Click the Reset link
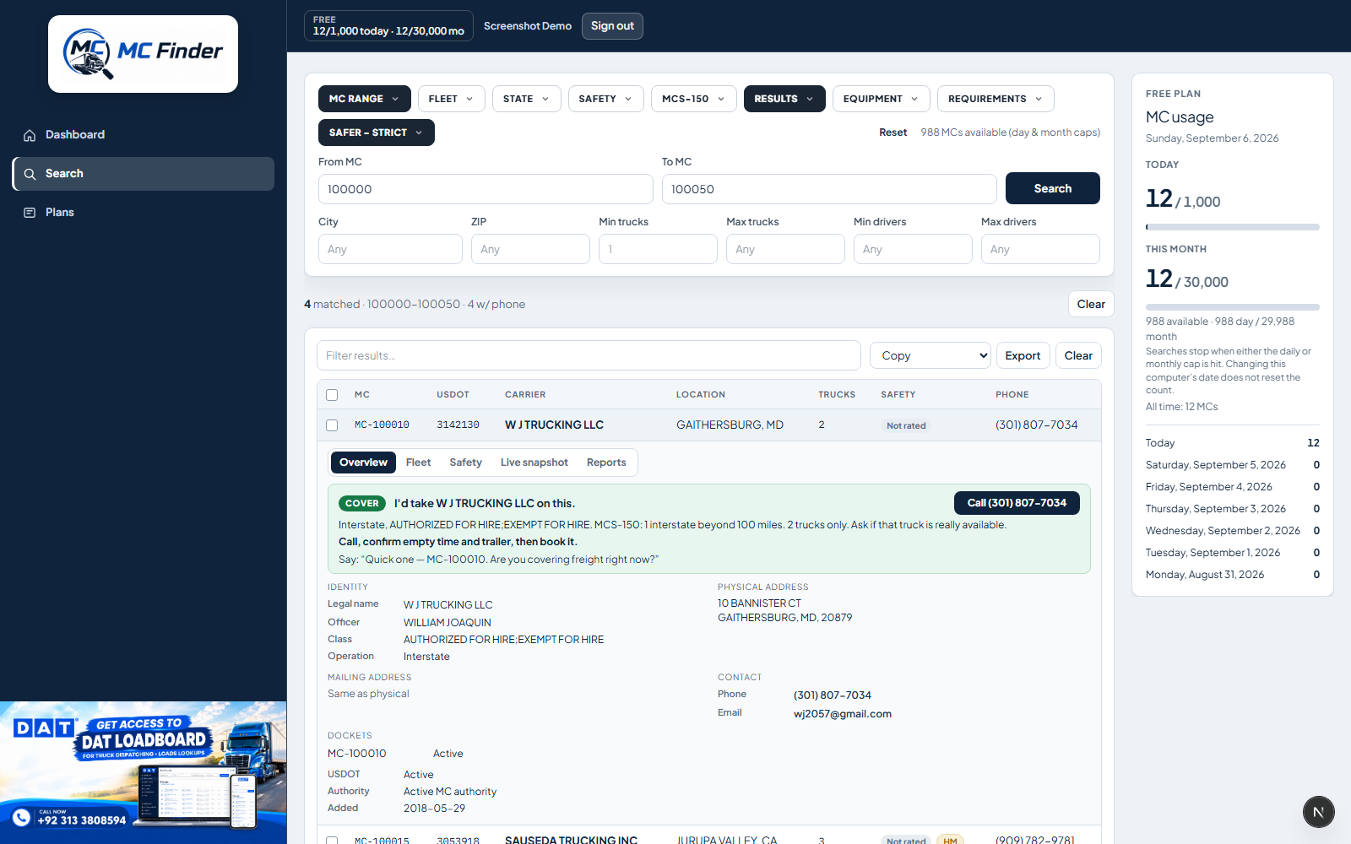The width and height of the screenshot is (1351, 844). [893, 133]
